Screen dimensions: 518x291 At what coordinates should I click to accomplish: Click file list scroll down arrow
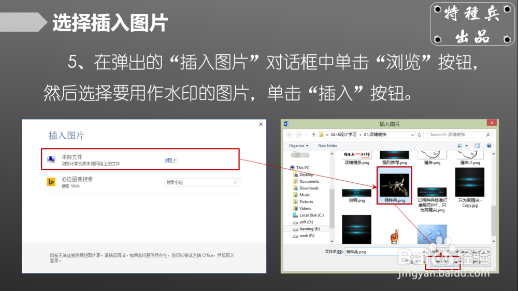click(x=494, y=241)
